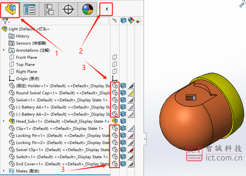Select Right Plane in the tree
Image resolution: width=246 pixels, height=176 pixels.
coord(23,72)
